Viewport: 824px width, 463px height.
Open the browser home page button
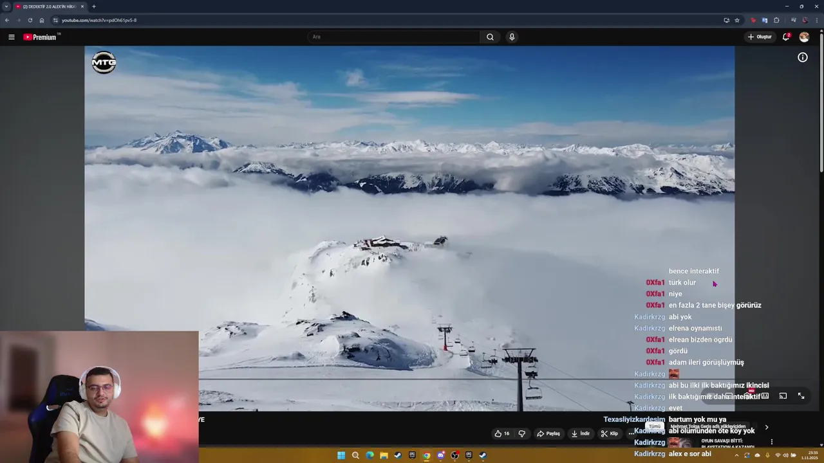click(x=42, y=20)
